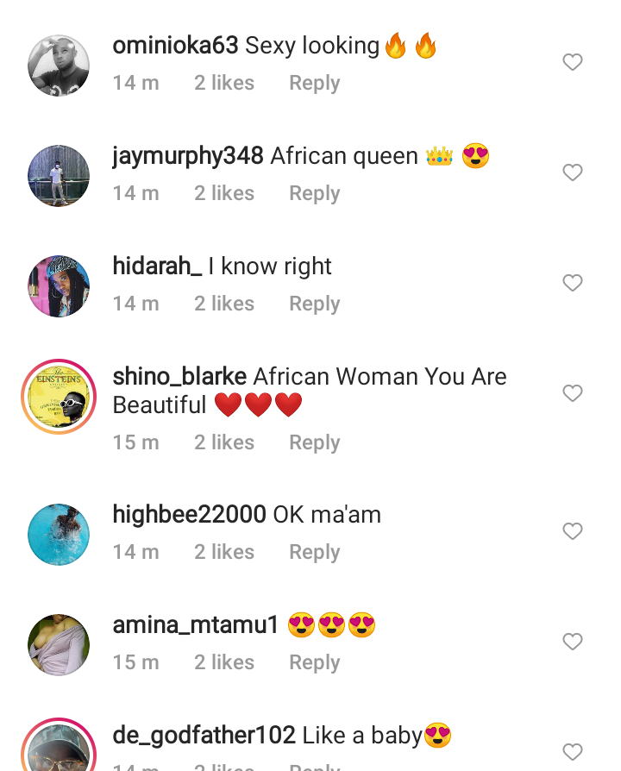Image resolution: width=621 pixels, height=771 pixels.
Task: Reply to amina_mtamu1's emoji comment
Action: click(x=314, y=662)
